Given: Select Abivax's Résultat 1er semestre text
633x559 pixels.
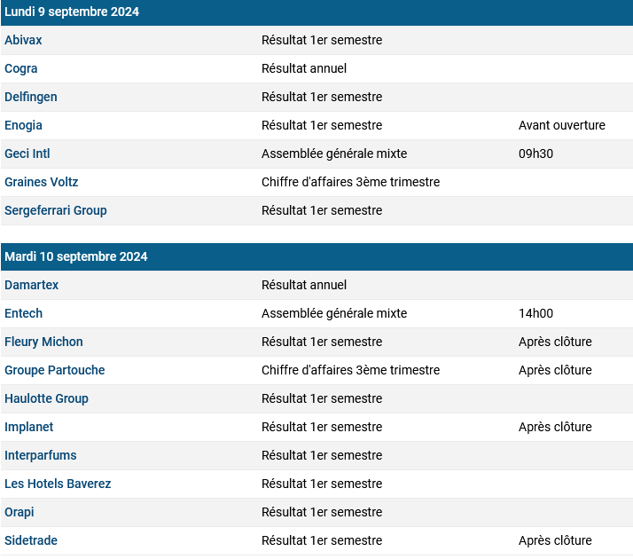Looking at the screenshot, I should click(322, 40).
